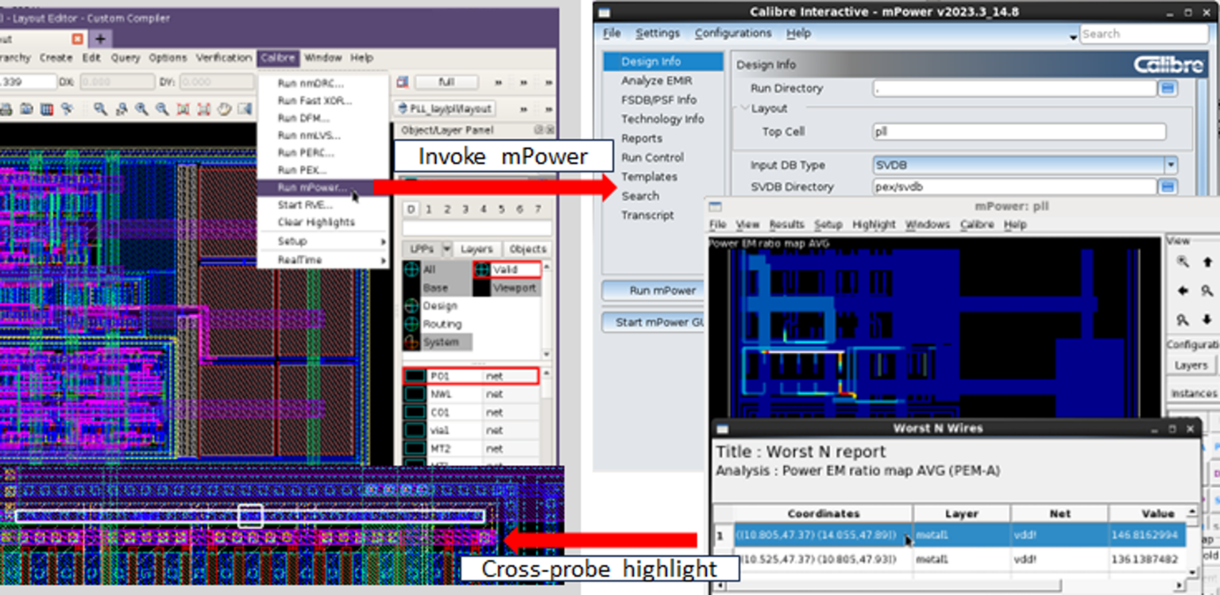
Task: Click the Start mPower GUI button
Action: (x=653, y=322)
